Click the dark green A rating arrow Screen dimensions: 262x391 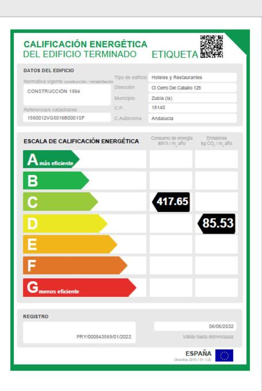pos(51,159)
